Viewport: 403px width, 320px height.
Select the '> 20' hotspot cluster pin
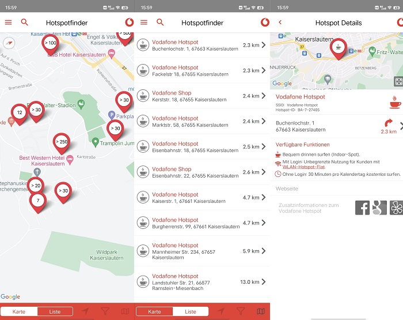coord(36,186)
